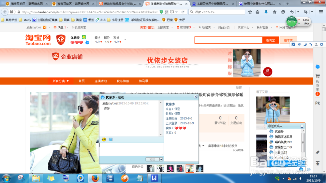This screenshot has width=326, height=183.
Task: Insert emoji with the sunglasses smiley icon
Action: pyautogui.click(x=104, y=139)
